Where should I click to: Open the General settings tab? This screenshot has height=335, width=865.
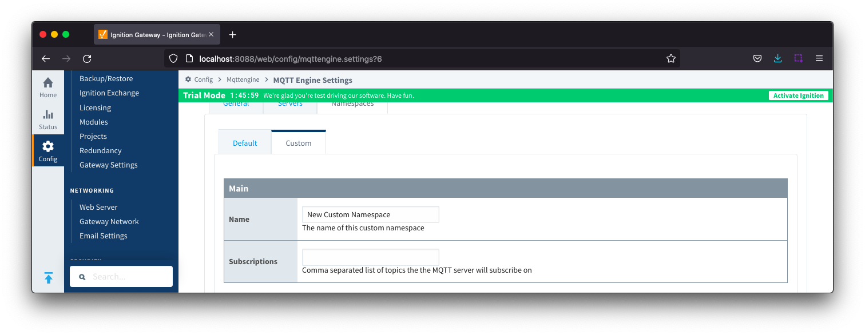pos(236,105)
